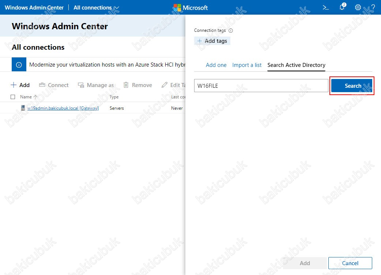Screen dimensions: 381x275
Task: Click Remove in the connections toolbar
Action: 137,85
